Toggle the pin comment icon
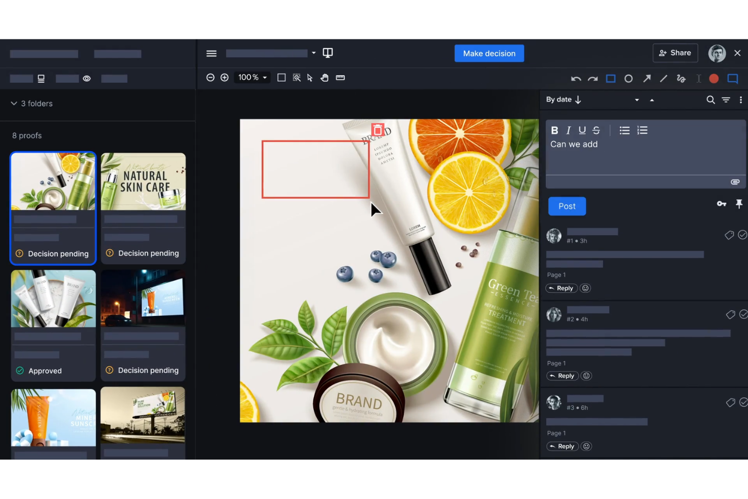The height and width of the screenshot is (499, 748). 739,204
